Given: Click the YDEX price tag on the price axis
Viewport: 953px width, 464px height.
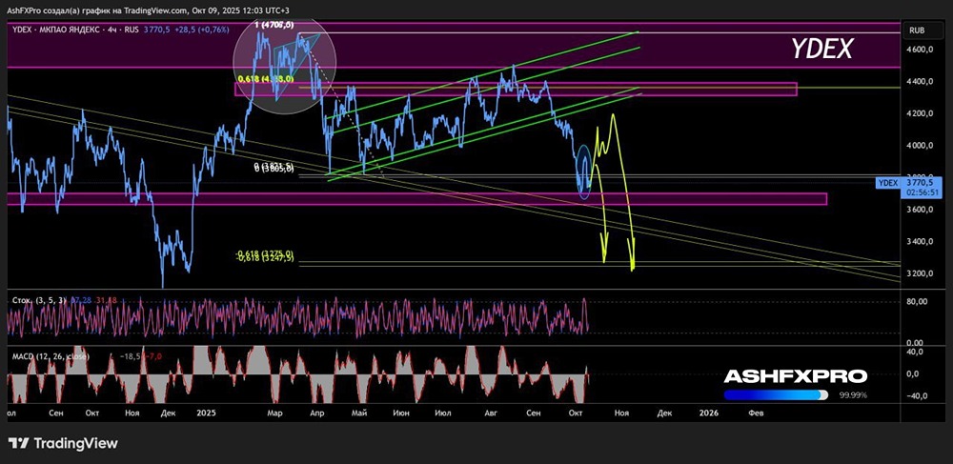Looking at the screenshot, I should (888, 182).
